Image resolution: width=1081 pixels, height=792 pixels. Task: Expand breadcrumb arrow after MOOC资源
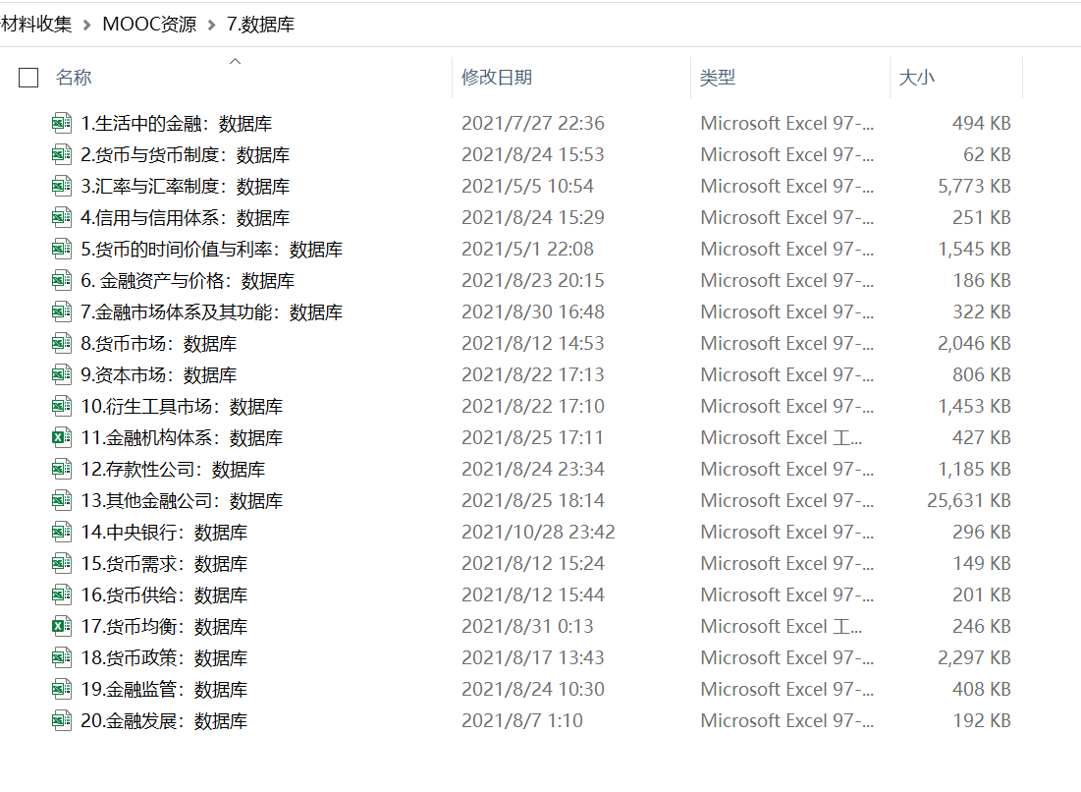point(212,25)
